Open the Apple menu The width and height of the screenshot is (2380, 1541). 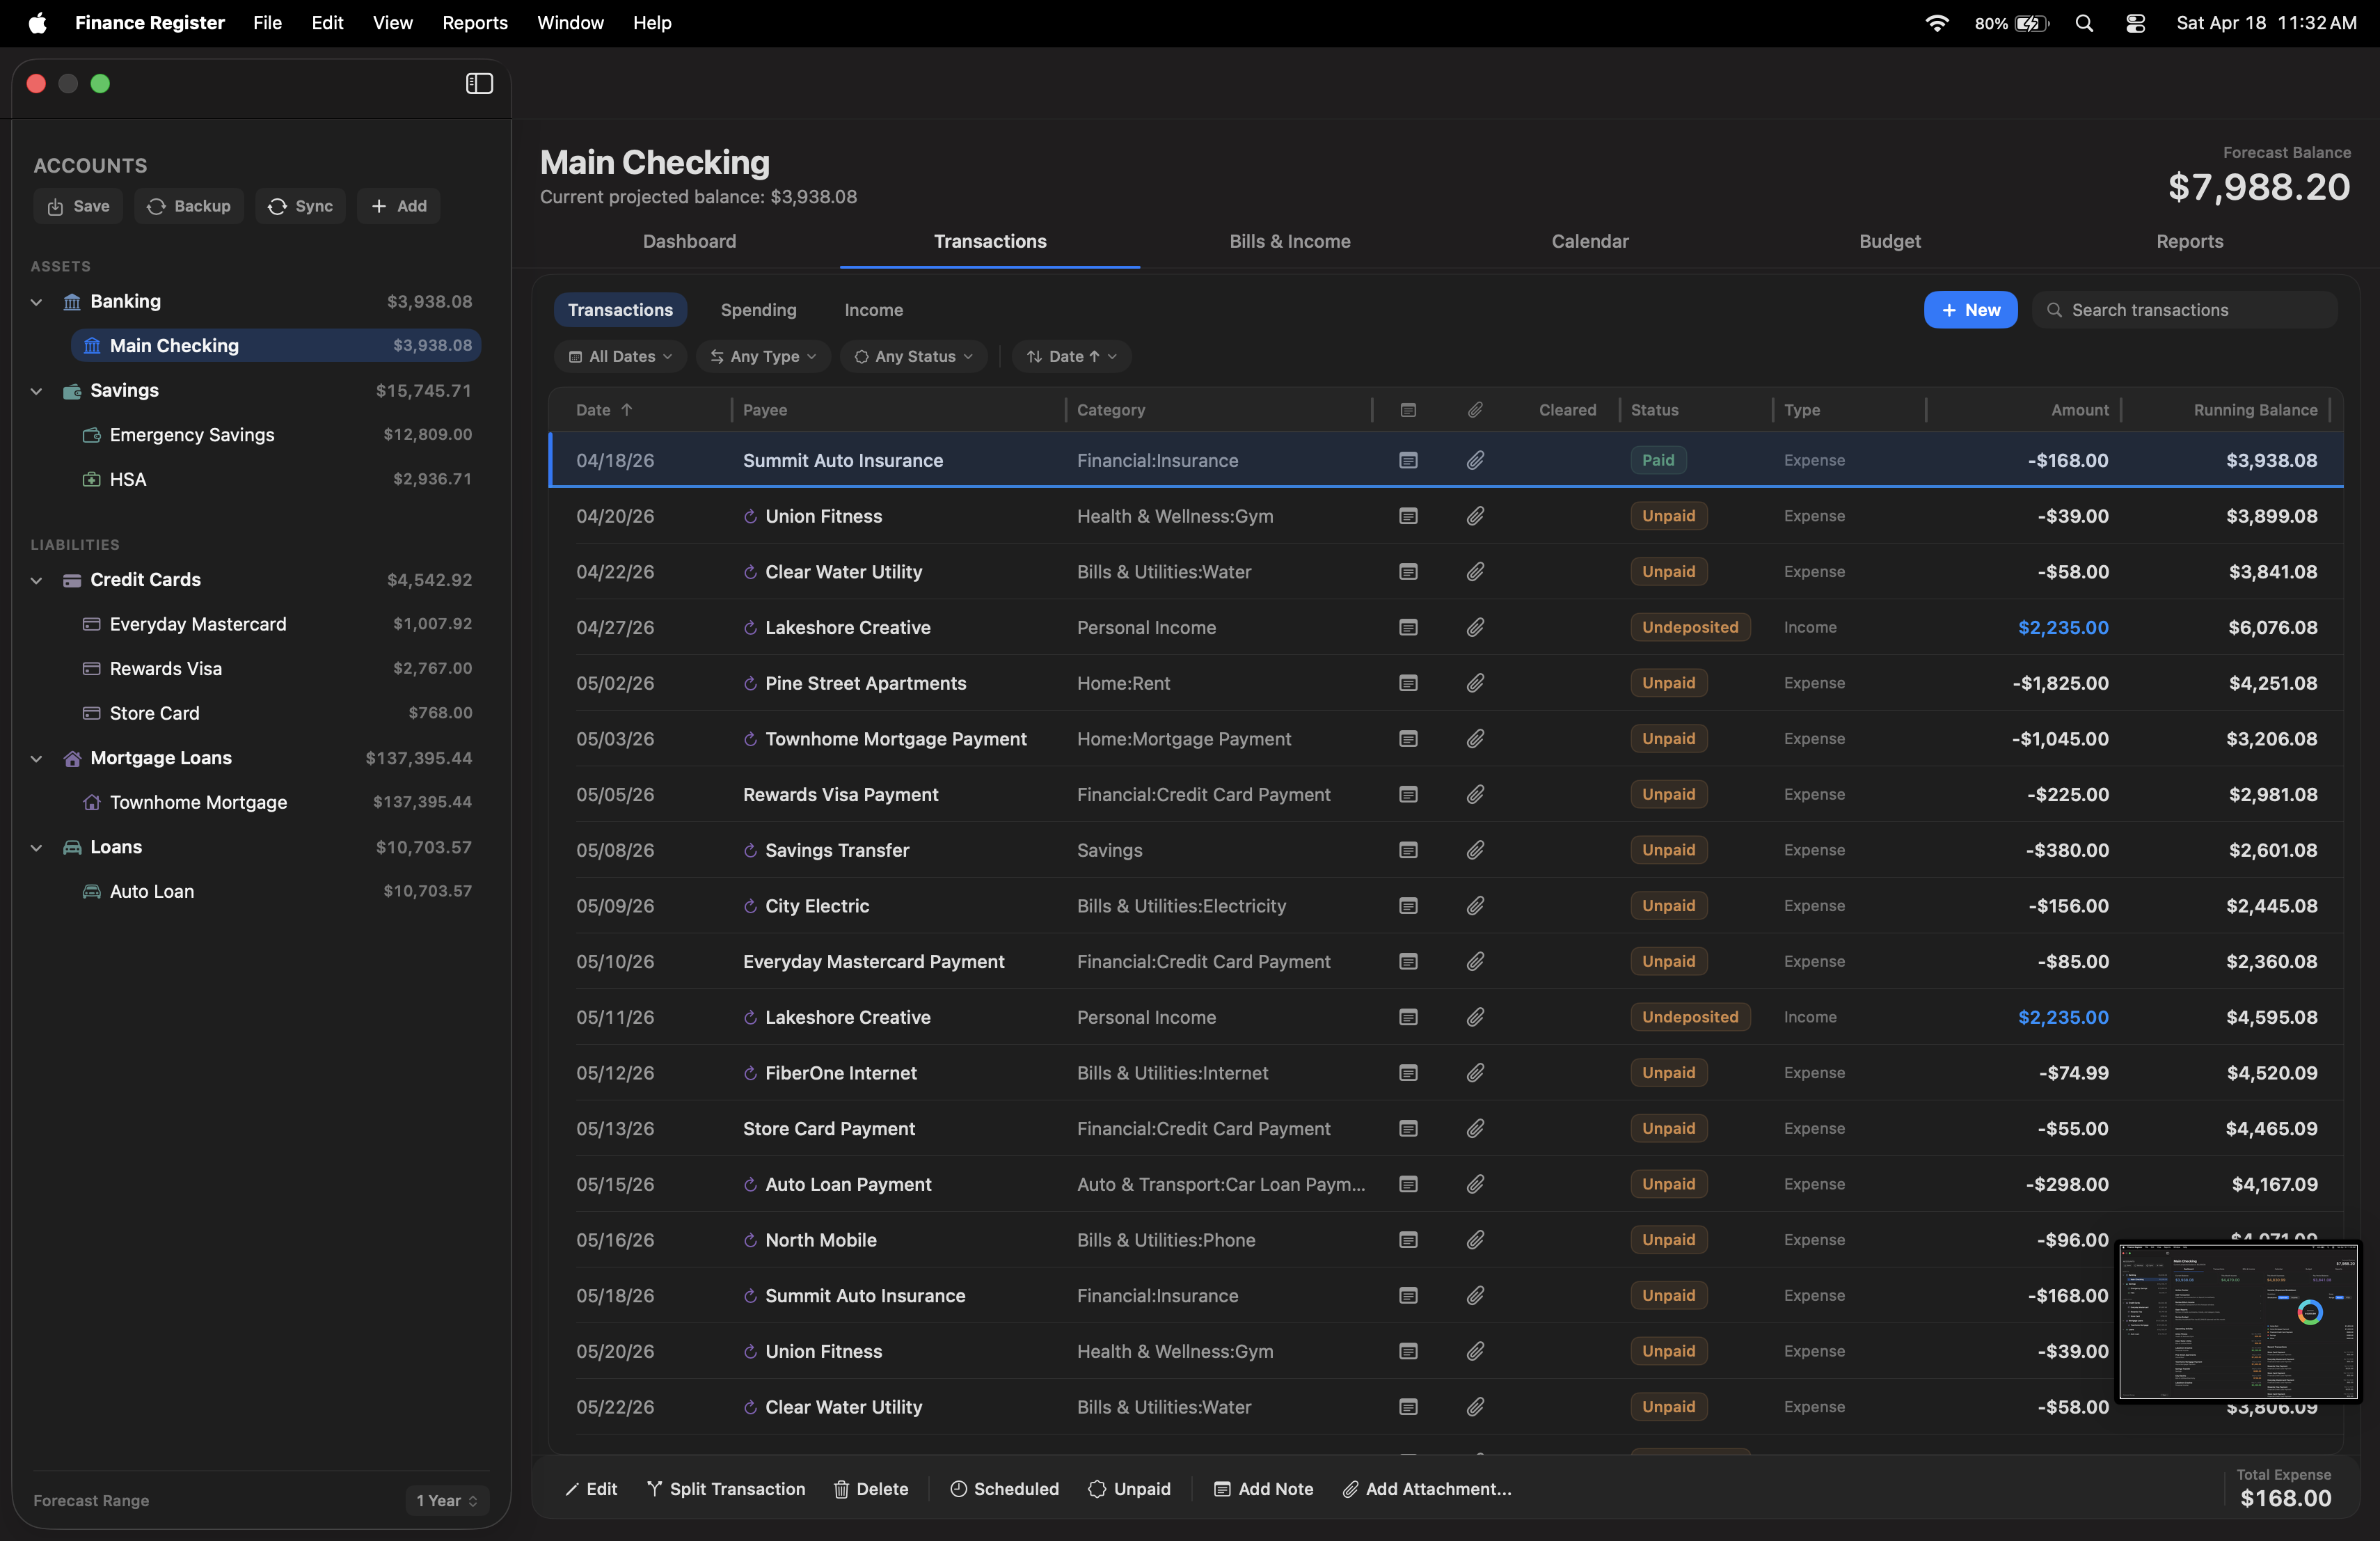[x=37, y=23]
